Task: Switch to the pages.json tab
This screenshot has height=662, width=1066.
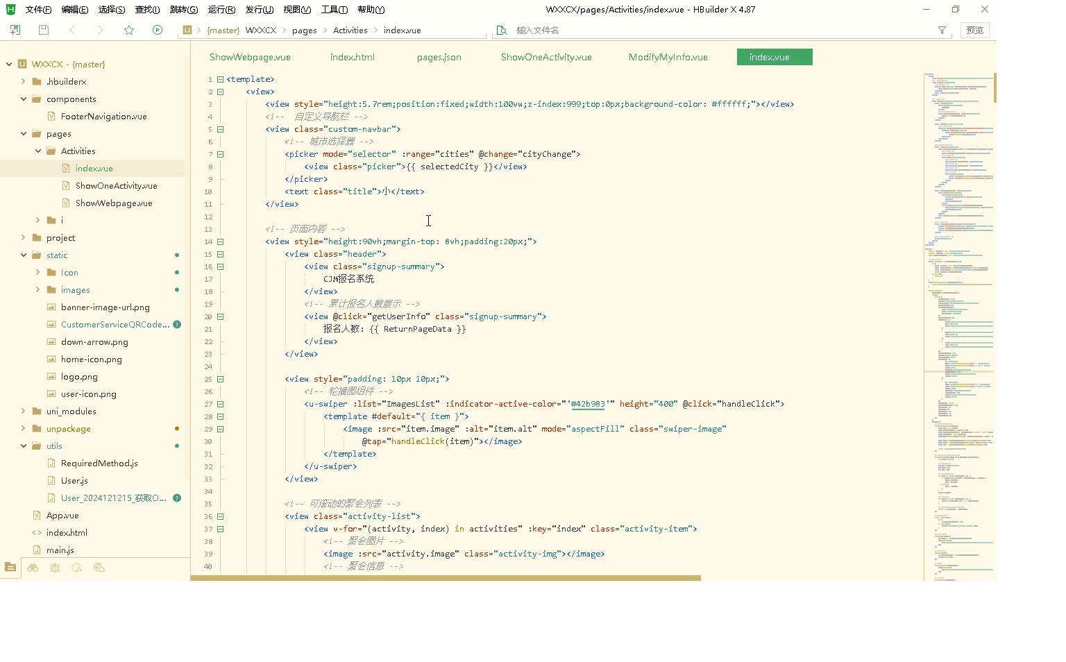Action: (439, 57)
